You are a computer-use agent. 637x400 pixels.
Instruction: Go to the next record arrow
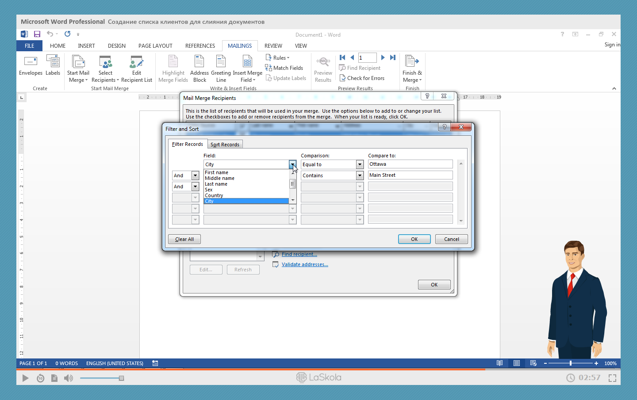pos(383,57)
